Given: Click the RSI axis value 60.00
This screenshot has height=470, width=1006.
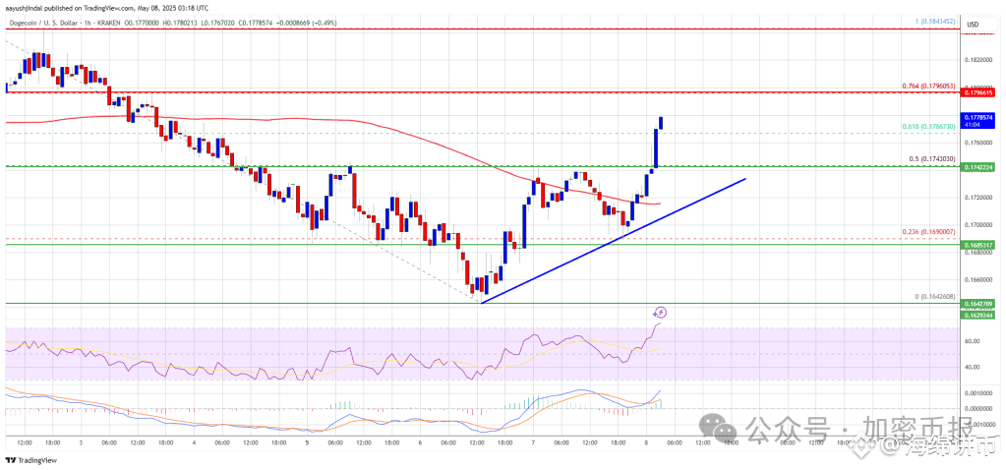Looking at the screenshot, I should tap(971, 341).
